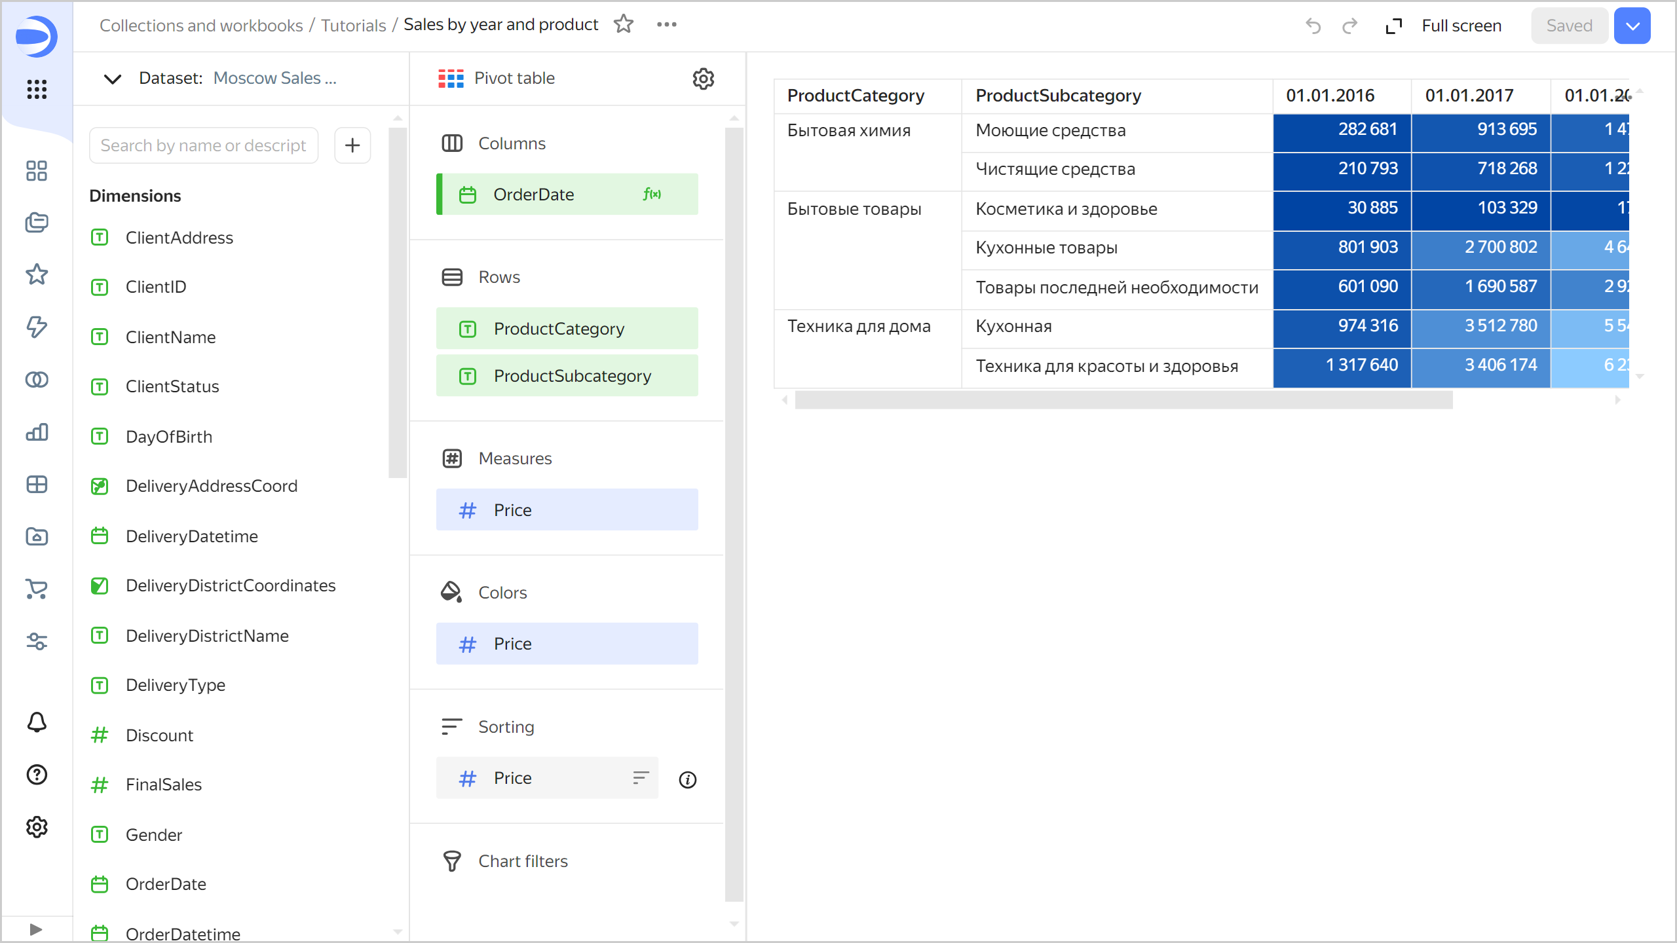Add new field with plus button
This screenshot has height=943, width=1677.
coord(352,145)
